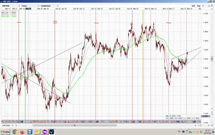This screenshot has width=215, height=135.
Task: Open the chart studies zigzag icon
Action: coord(203,6)
